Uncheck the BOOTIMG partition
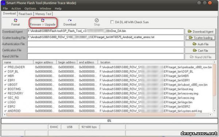 click(x=5, y=89)
